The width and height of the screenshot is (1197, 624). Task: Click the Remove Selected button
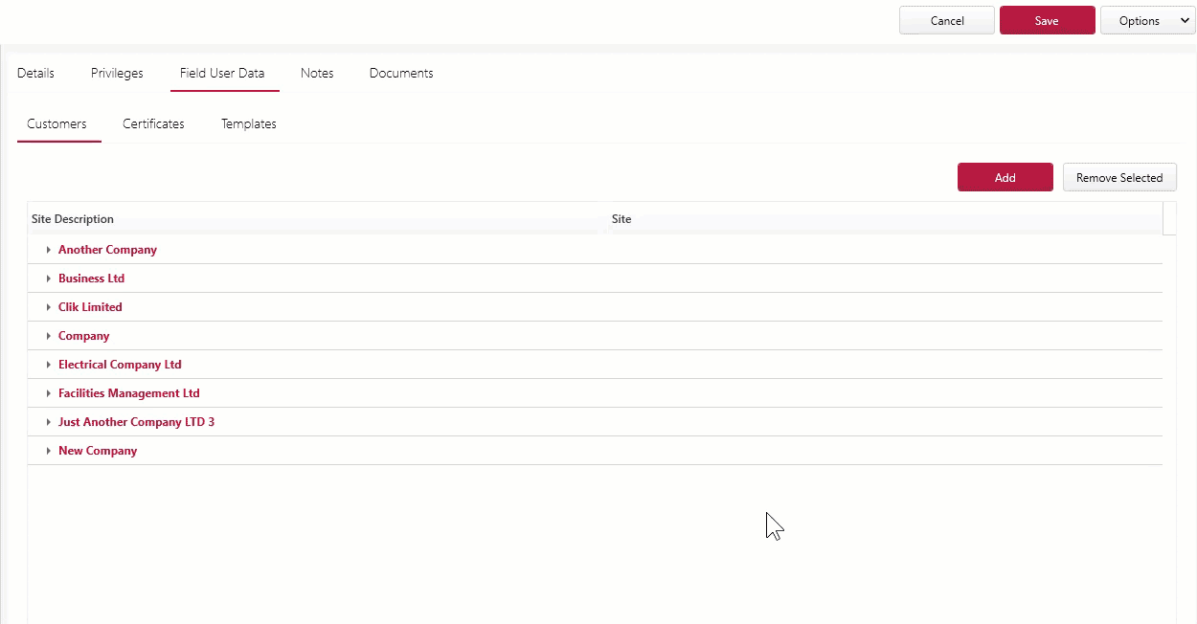[x=1119, y=177]
